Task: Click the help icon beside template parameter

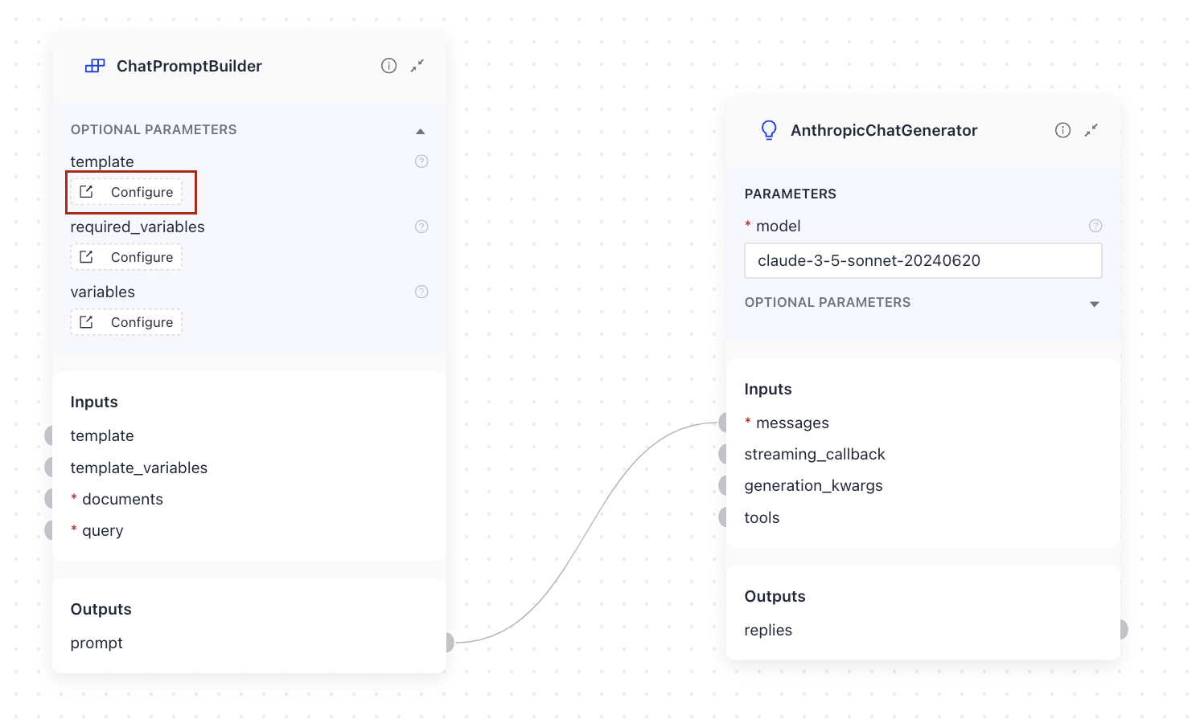Action: [421, 161]
